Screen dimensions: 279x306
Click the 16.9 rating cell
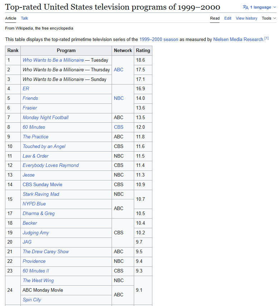click(143, 88)
